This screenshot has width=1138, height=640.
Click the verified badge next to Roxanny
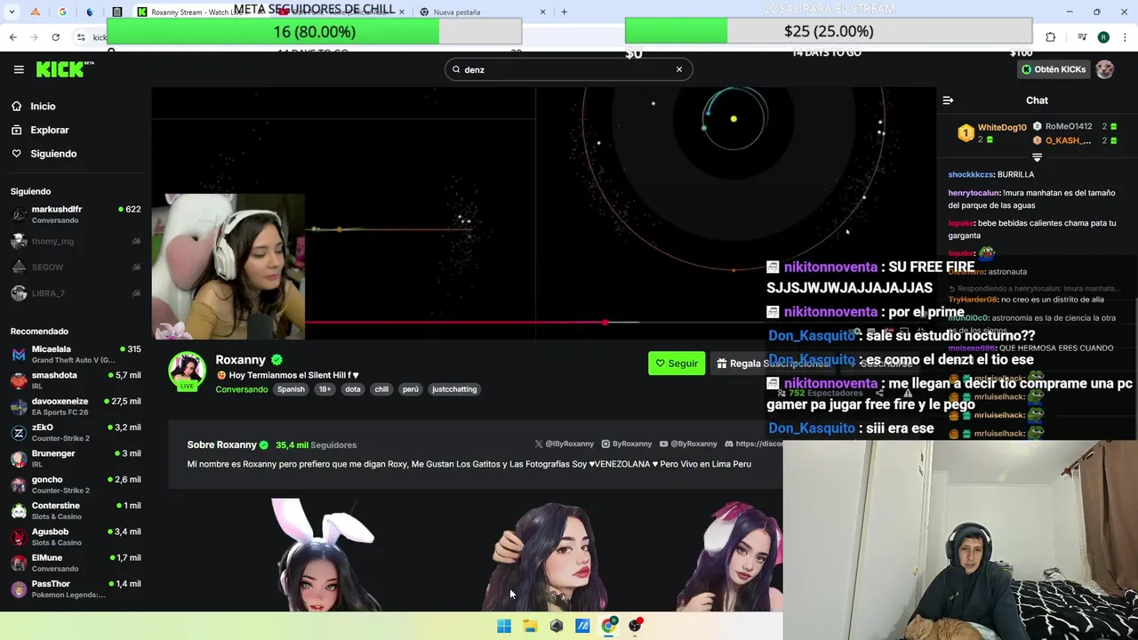276,360
